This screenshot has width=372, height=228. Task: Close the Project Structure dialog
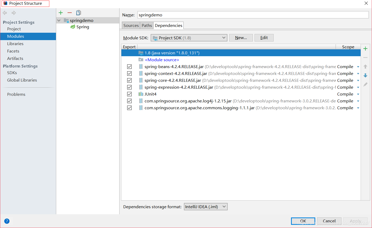pyautogui.click(x=366, y=3)
